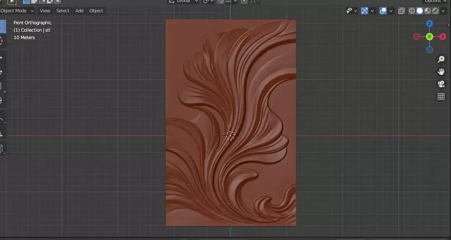Click the 3D cursor at the origin
Viewport: 451px width, 240px height.
230,136
